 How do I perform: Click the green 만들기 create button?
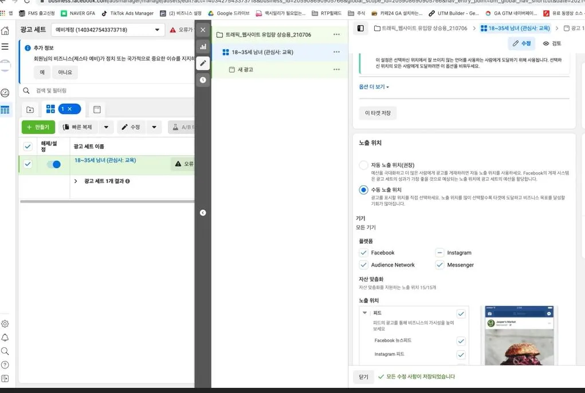pos(38,126)
